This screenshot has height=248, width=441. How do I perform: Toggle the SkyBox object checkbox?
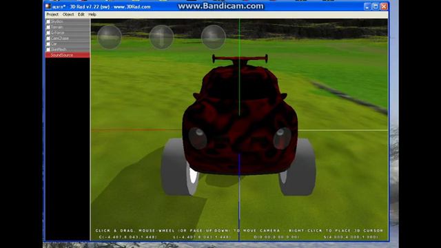[48, 21]
